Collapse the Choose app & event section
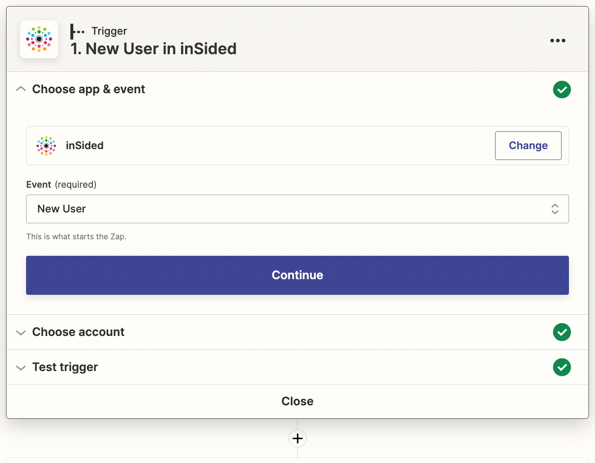This screenshot has height=463, width=595. coord(20,89)
